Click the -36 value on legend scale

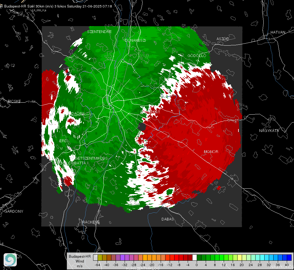[x=116, y=265]
